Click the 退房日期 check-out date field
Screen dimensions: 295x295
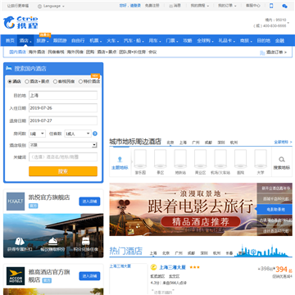63,120
